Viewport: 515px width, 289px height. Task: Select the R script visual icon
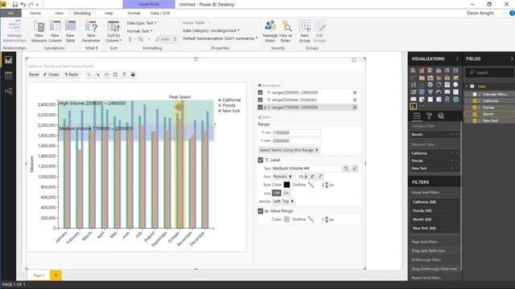(447, 99)
